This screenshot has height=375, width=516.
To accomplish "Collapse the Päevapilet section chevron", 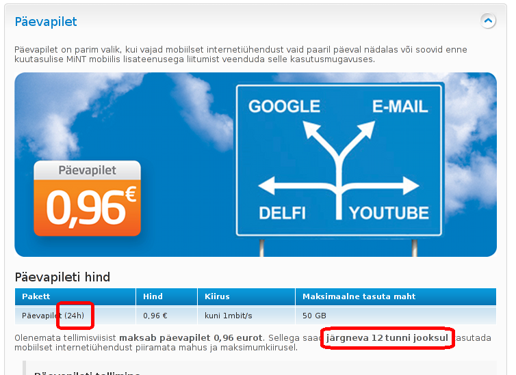I will [x=488, y=21].
